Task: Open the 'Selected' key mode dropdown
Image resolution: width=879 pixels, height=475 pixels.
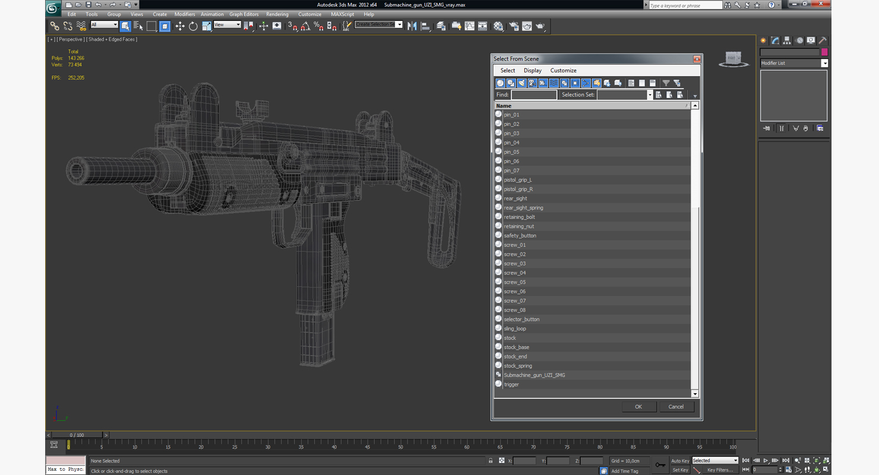Action: [x=715, y=461]
